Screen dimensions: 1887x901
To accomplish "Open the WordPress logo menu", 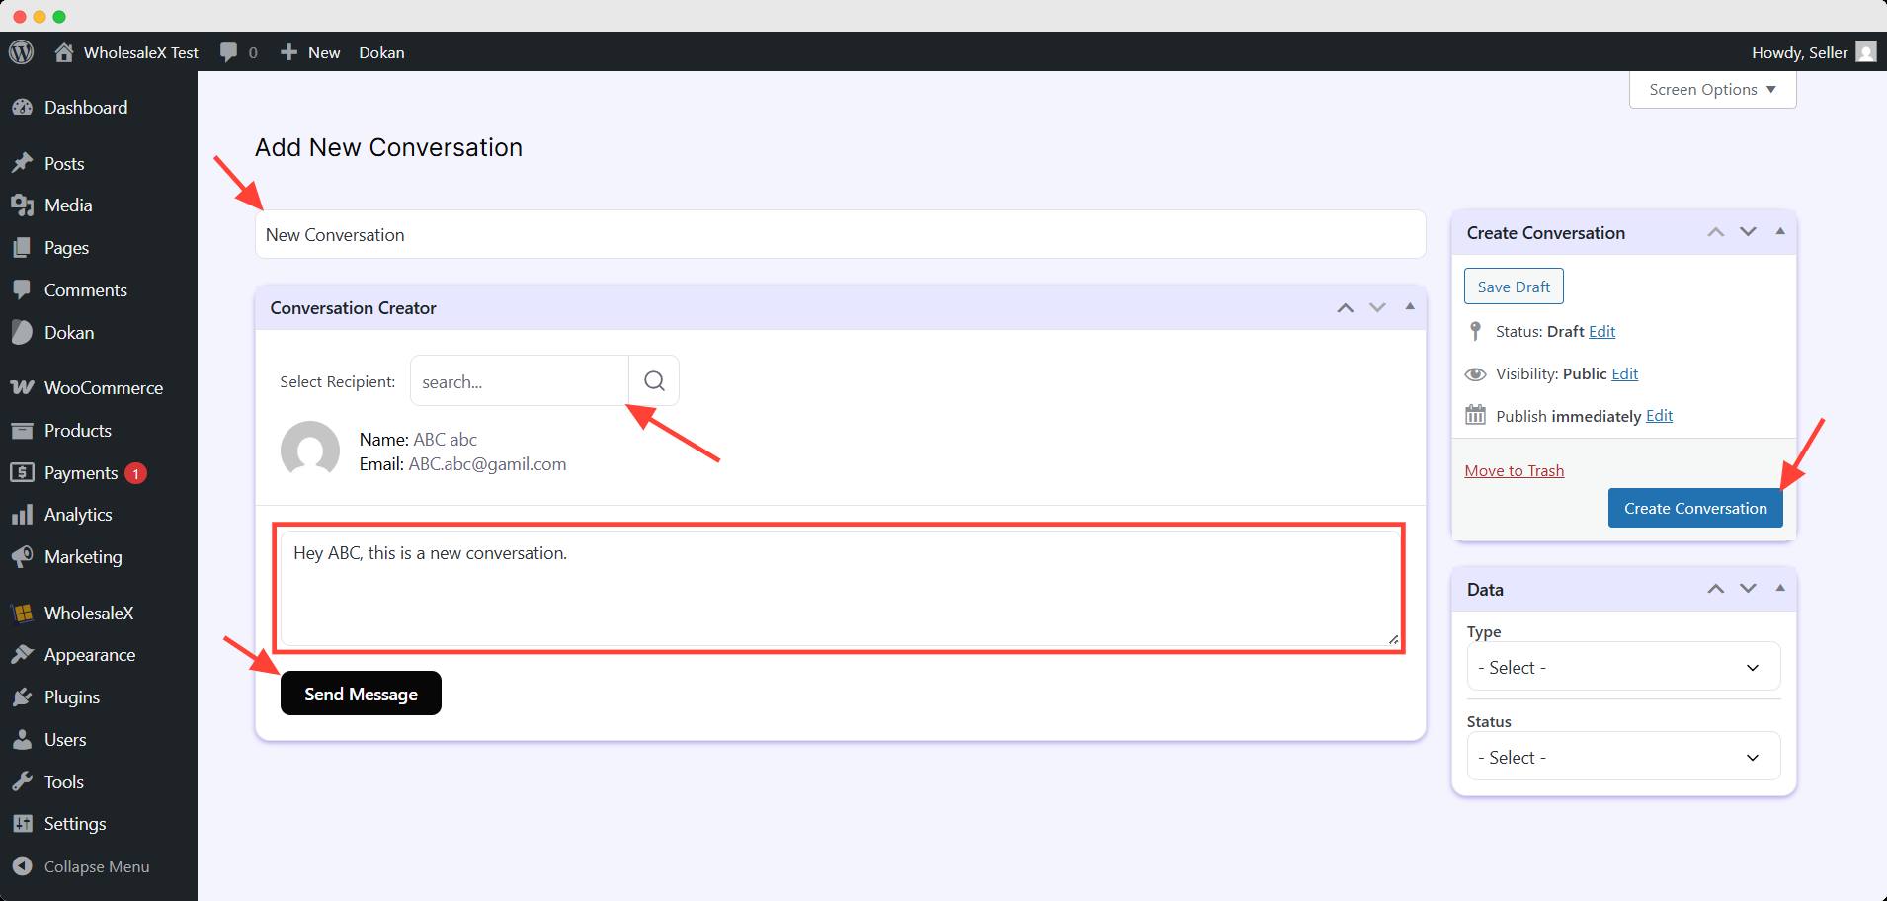I will [x=22, y=52].
